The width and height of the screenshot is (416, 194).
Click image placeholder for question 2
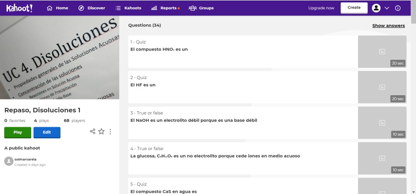[x=382, y=87]
